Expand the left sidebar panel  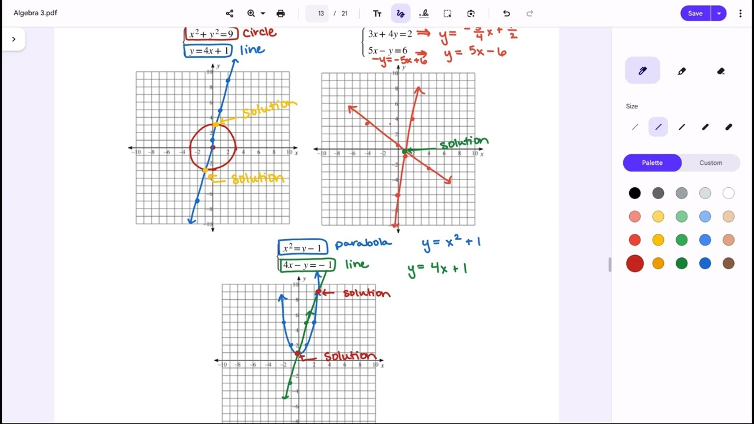point(14,39)
